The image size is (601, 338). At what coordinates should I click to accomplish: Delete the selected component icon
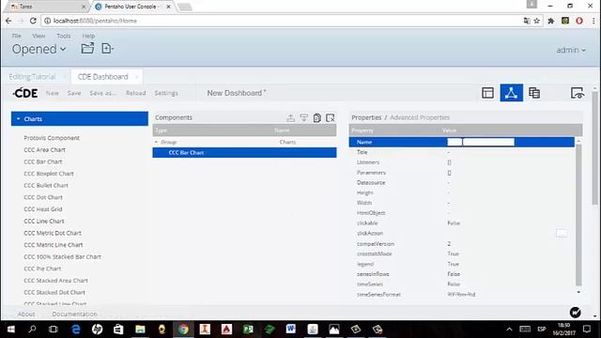point(330,117)
